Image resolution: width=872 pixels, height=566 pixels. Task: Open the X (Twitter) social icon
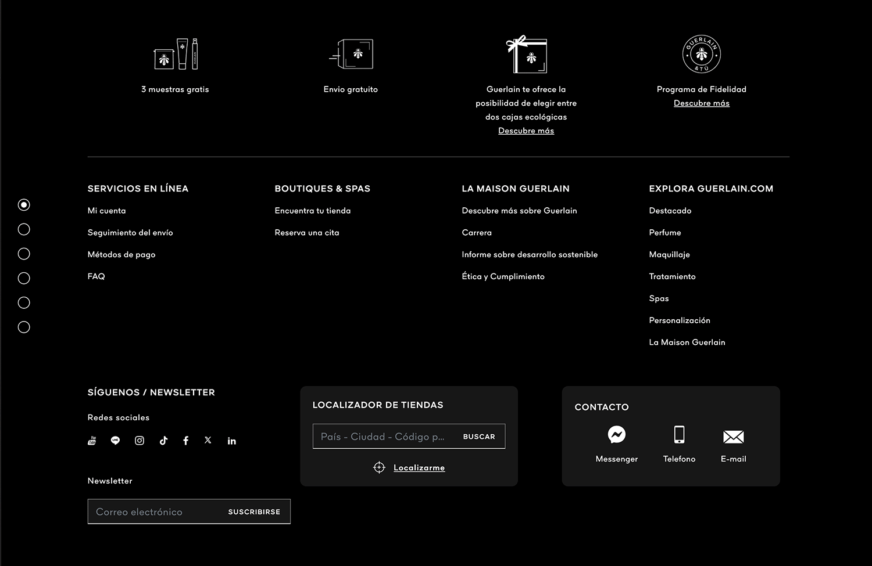(x=208, y=440)
